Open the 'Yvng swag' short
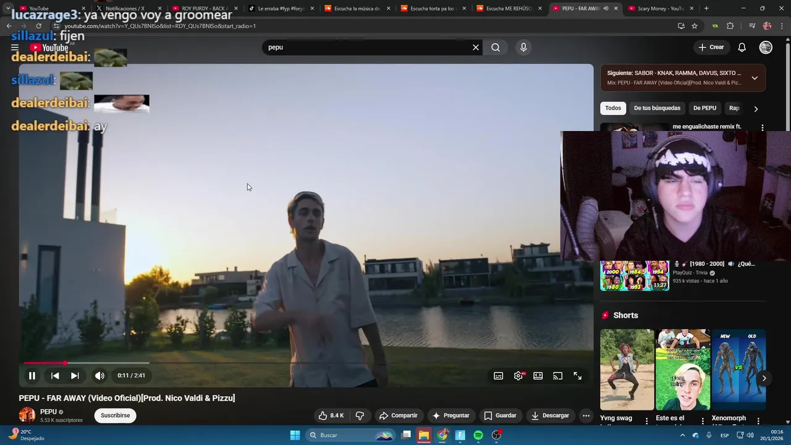Viewport: 791px width, 445px height. tap(627, 370)
